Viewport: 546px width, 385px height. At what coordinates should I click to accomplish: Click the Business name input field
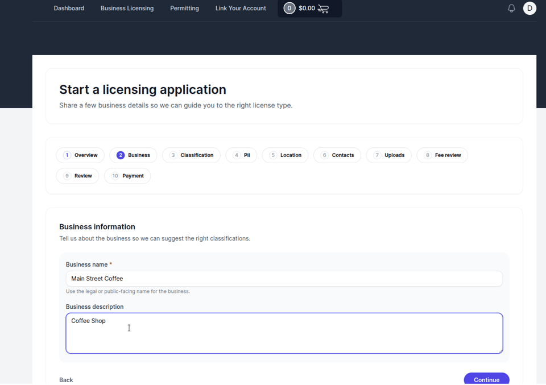pyautogui.click(x=284, y=279)
